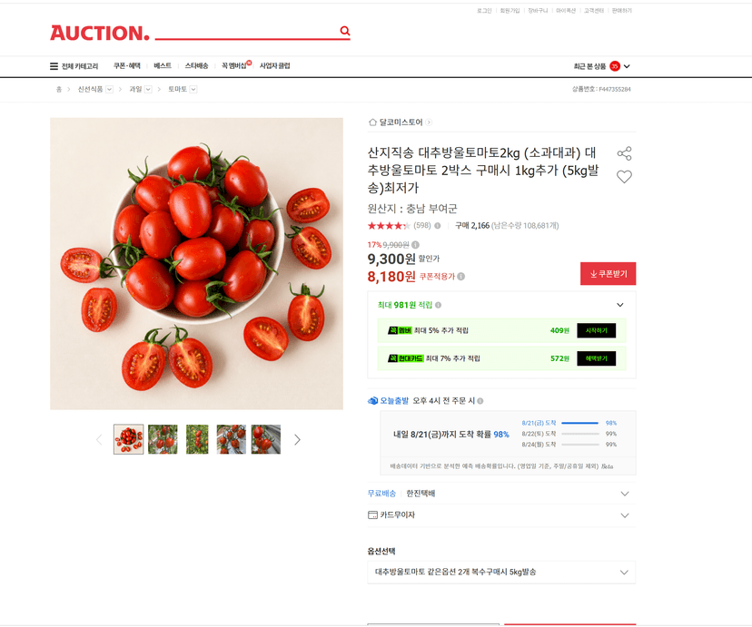Add tomato product to wishlist heart
The image size is (752, 627).
tap(624, 177)
